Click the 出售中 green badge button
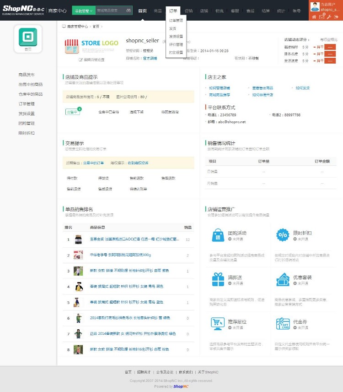The image size is (343, 392). (72, 112)
